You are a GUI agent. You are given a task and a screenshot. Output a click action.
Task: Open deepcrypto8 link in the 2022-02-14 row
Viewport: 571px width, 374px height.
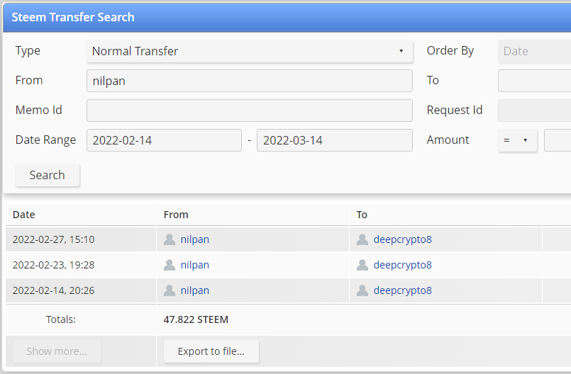click(x=402, y=290)
